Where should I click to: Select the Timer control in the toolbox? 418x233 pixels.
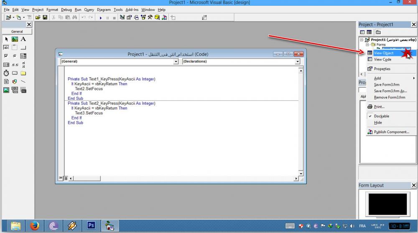point(6,73)
